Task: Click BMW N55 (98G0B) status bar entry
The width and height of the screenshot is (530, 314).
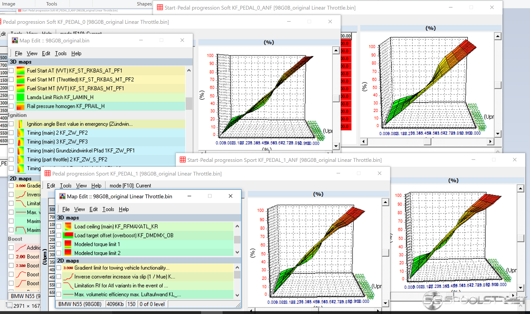Action: click(x=80, y=304)
